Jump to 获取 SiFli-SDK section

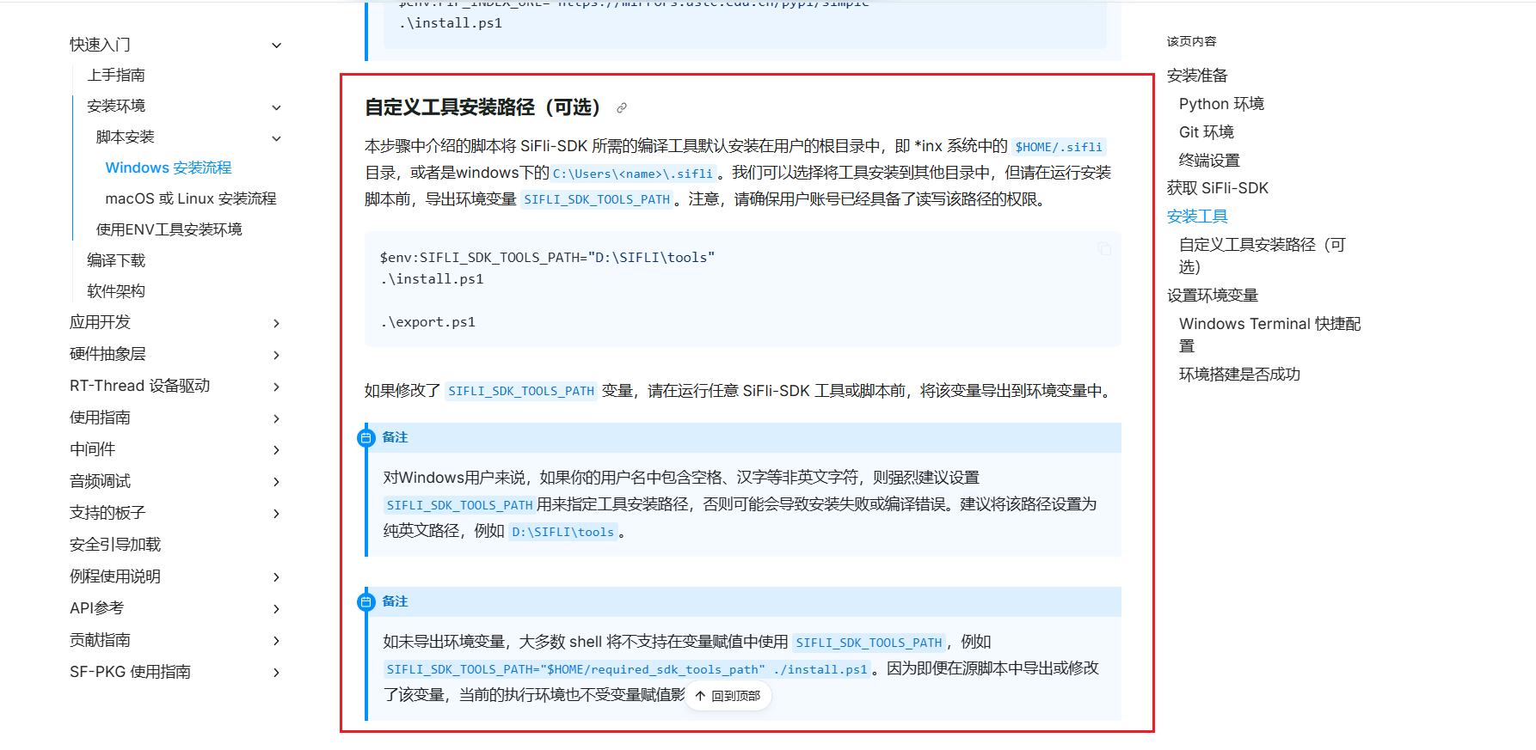click(x=1217, y=188)
